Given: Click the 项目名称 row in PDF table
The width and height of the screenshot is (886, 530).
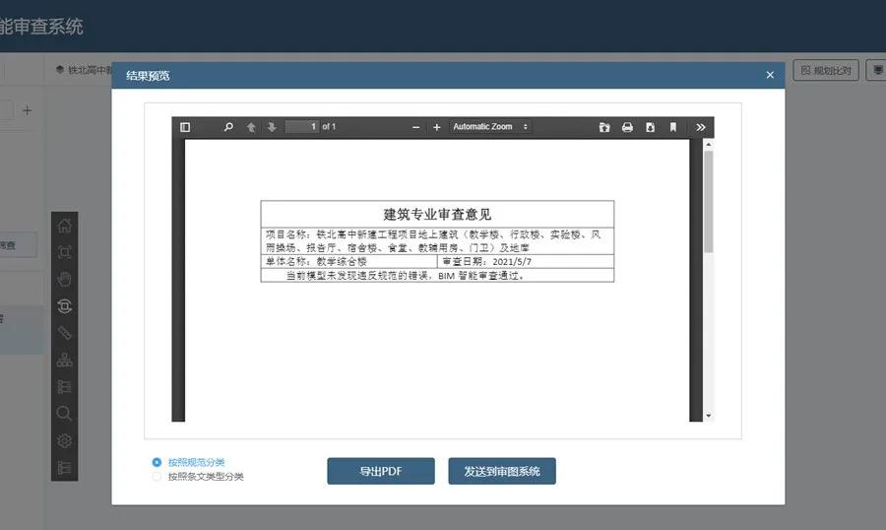Looking at the screenshot, I should (x=437, y=241).
